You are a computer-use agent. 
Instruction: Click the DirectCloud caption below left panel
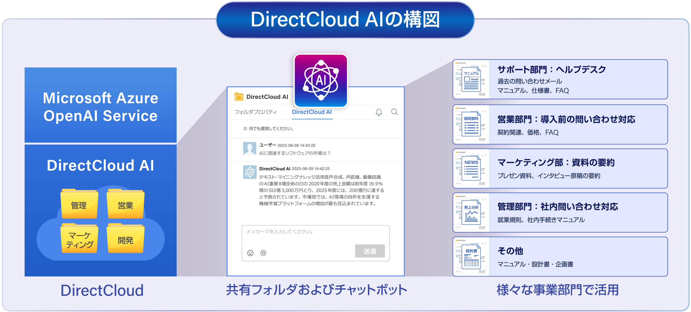pyautogui.click(x=102, y=290)
